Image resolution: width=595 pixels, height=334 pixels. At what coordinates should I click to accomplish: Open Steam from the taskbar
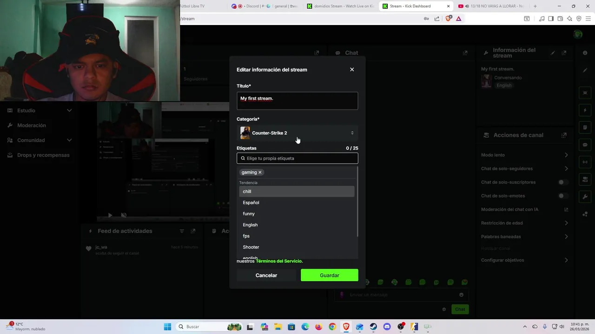coord(373,327)
